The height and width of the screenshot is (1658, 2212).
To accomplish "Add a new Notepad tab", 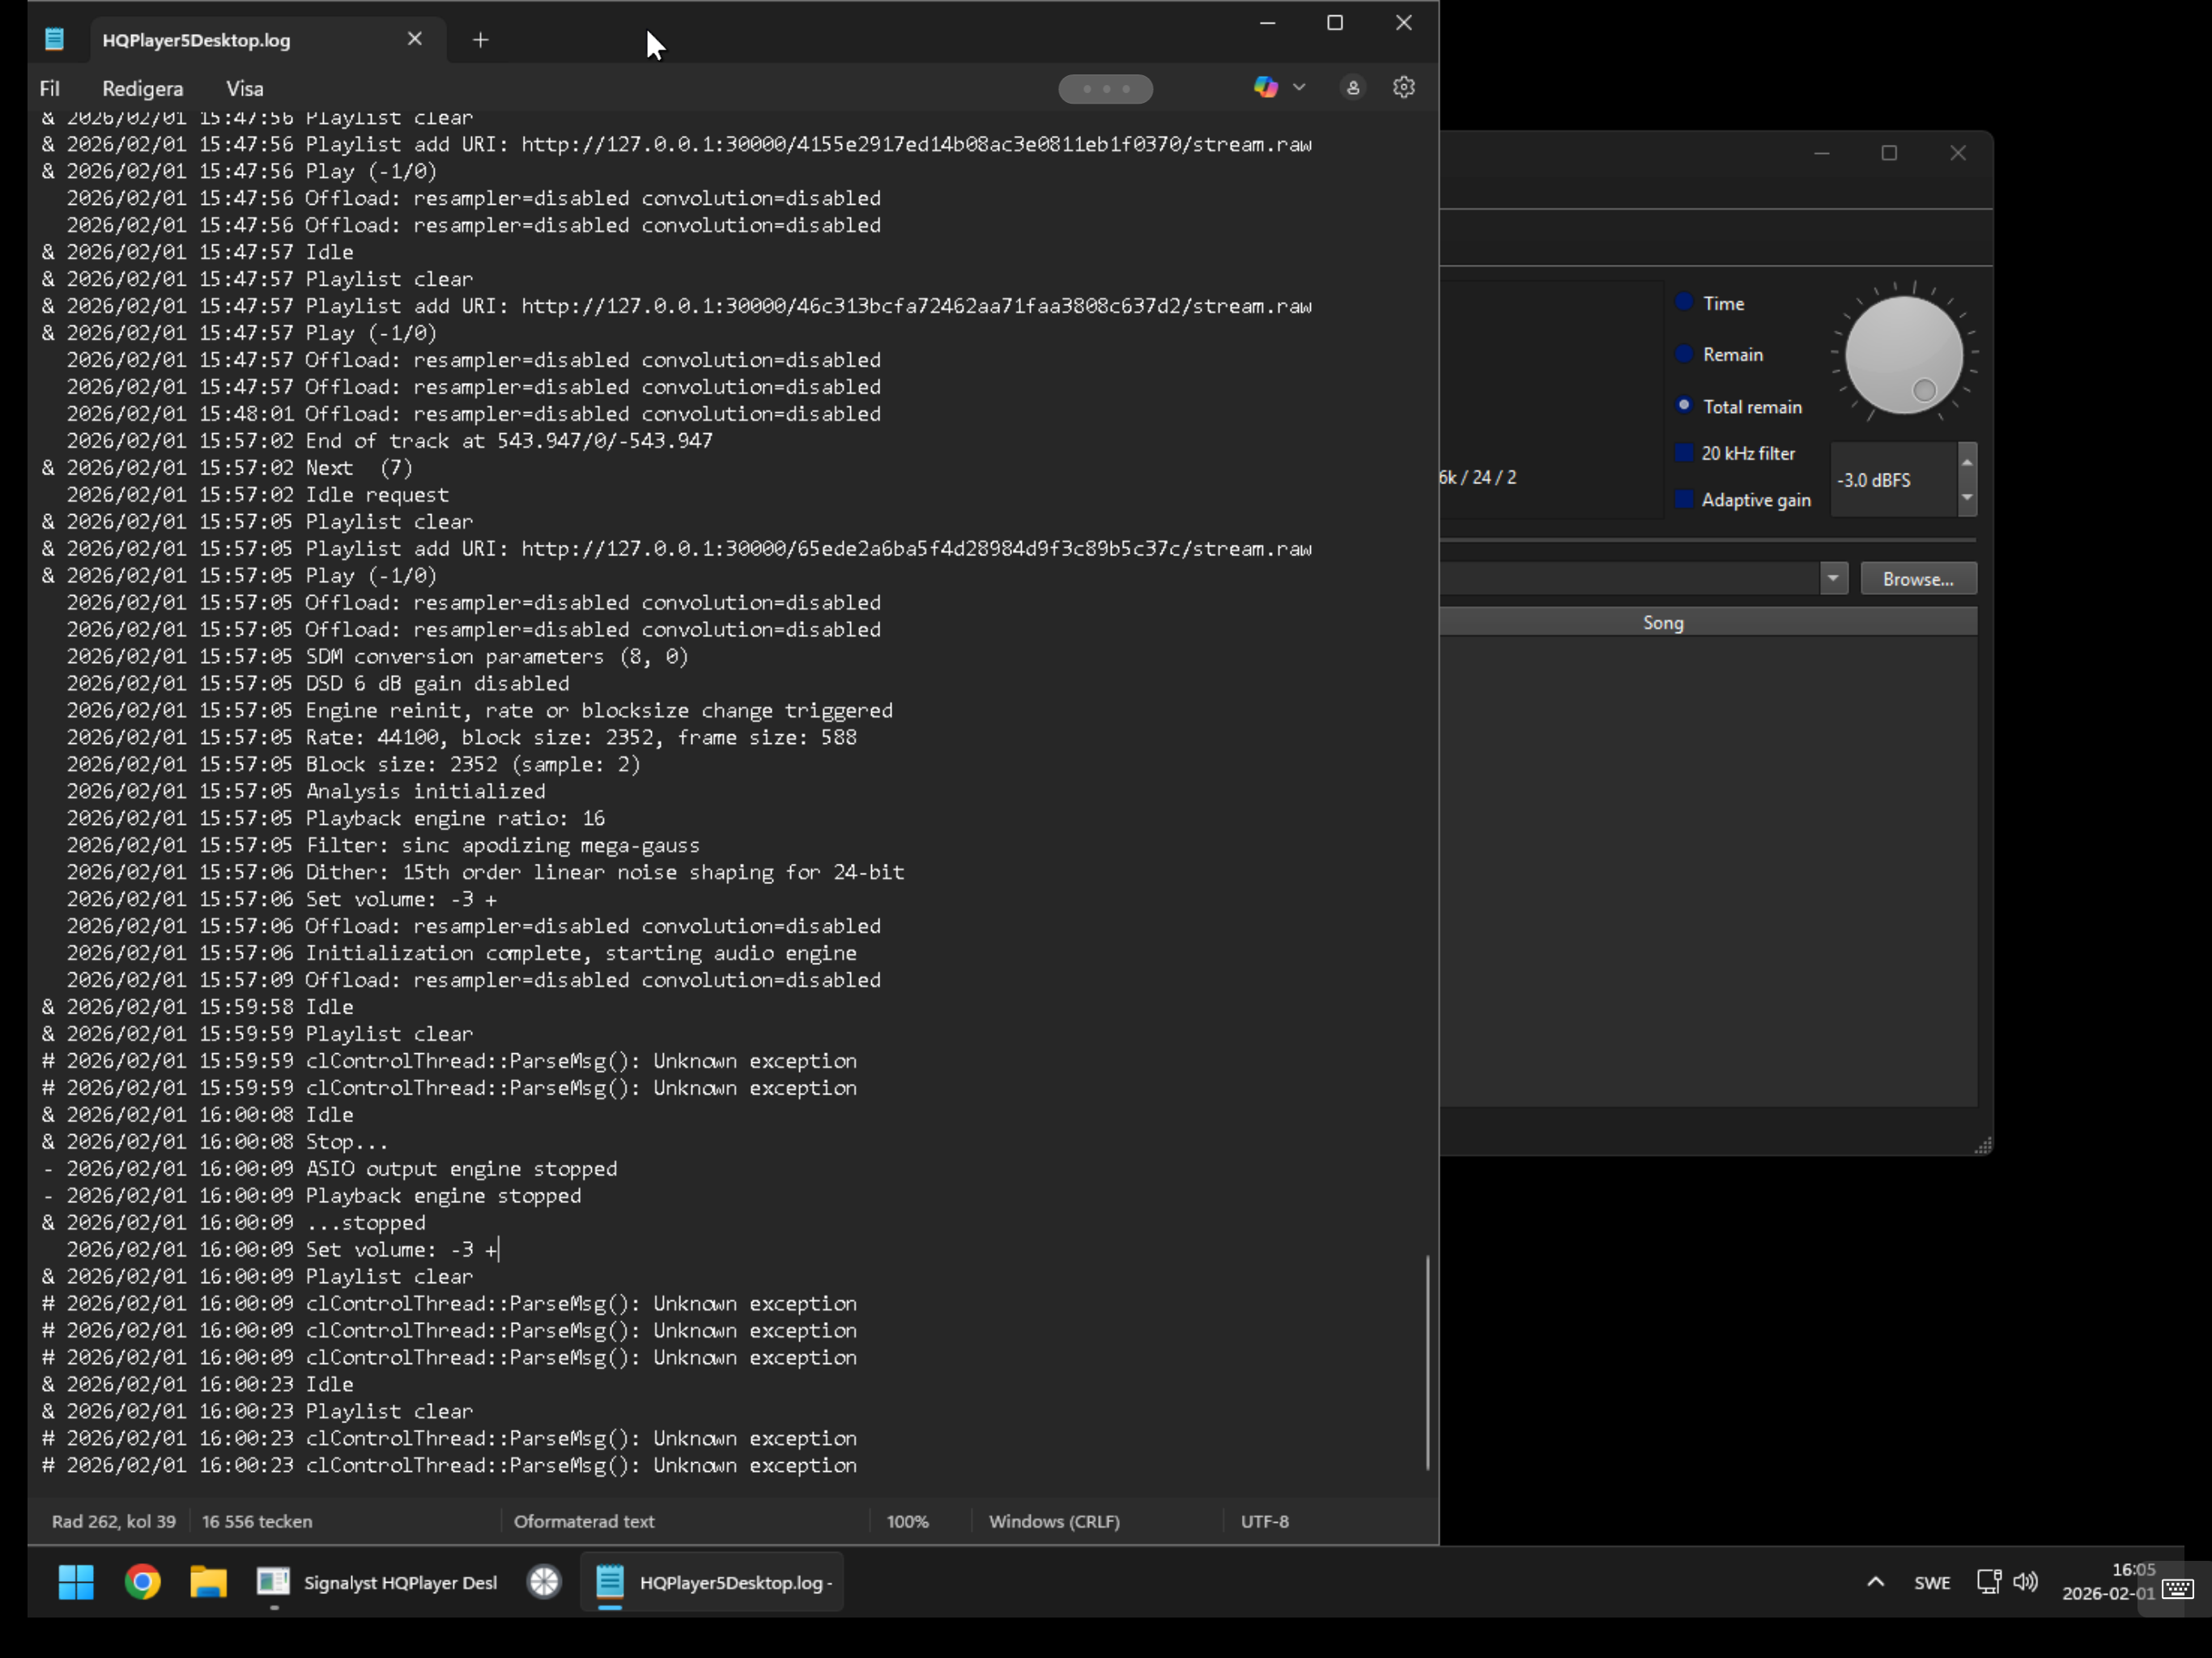I will [480, 40].
